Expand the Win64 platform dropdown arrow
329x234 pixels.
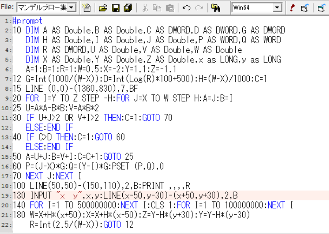pos(277,8)
